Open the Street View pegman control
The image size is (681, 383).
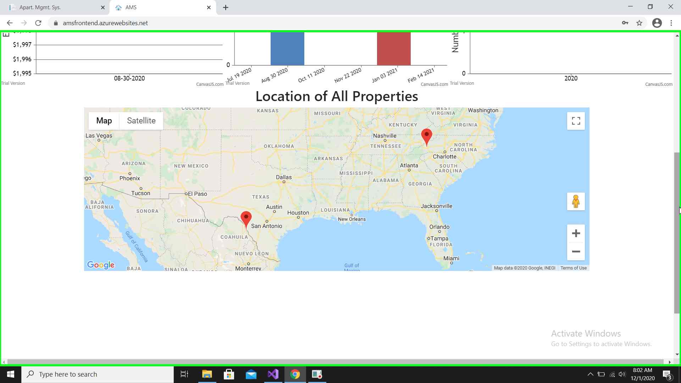(x=576, y=201)
